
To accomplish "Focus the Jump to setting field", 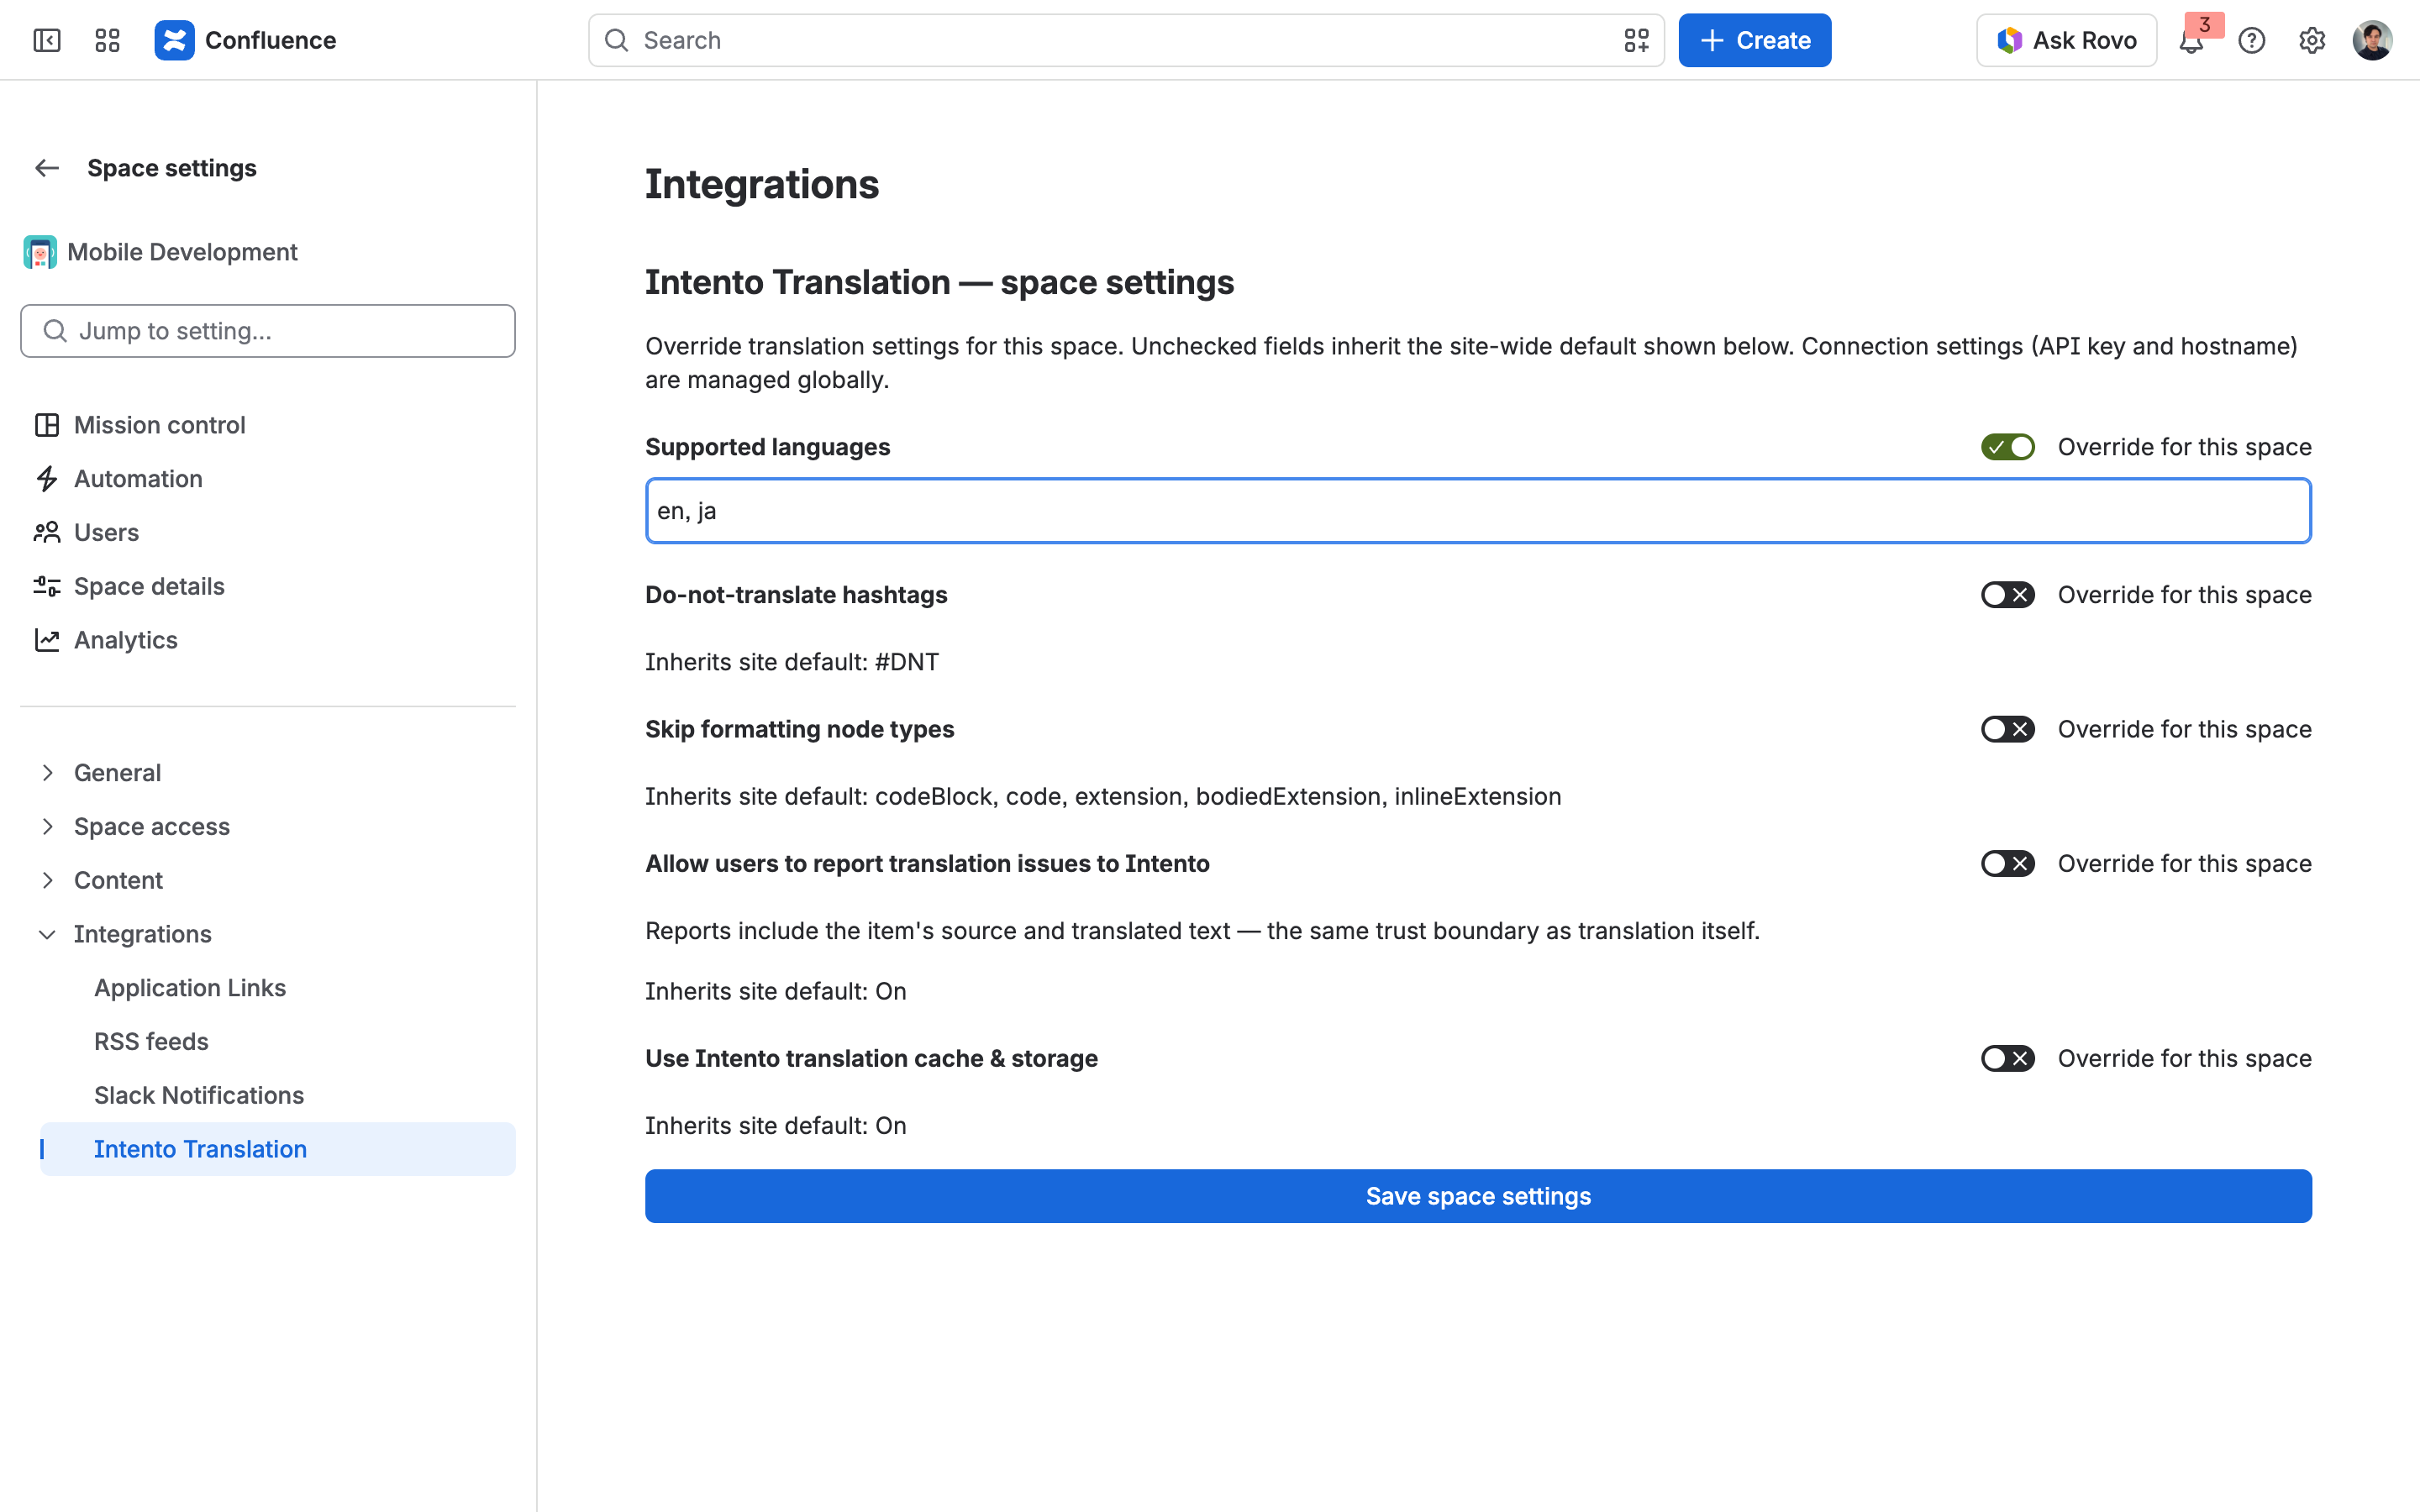I will (x=268, y=331).
